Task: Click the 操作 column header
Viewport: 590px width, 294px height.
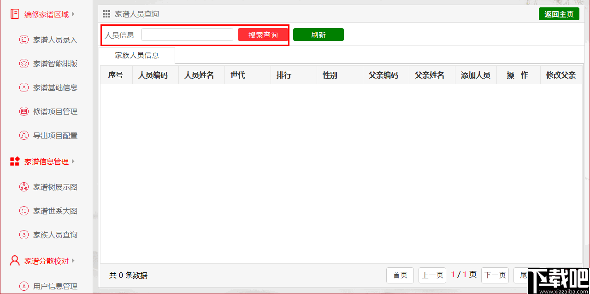Action: click(x=518, y=75)
